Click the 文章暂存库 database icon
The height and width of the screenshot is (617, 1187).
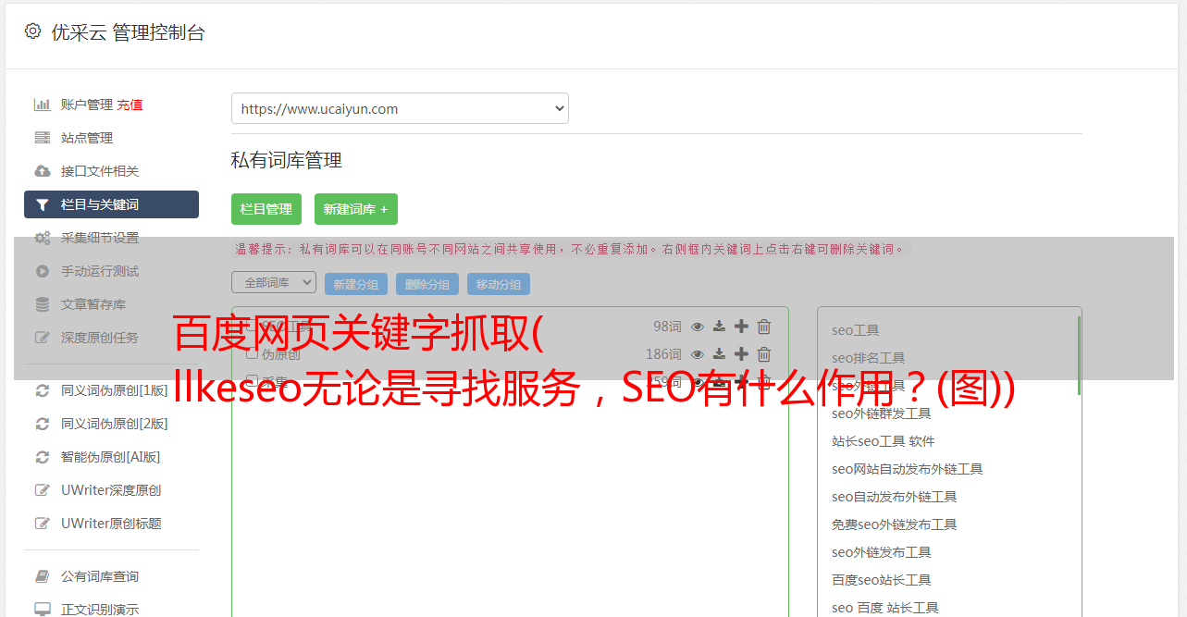pos(43,304)
